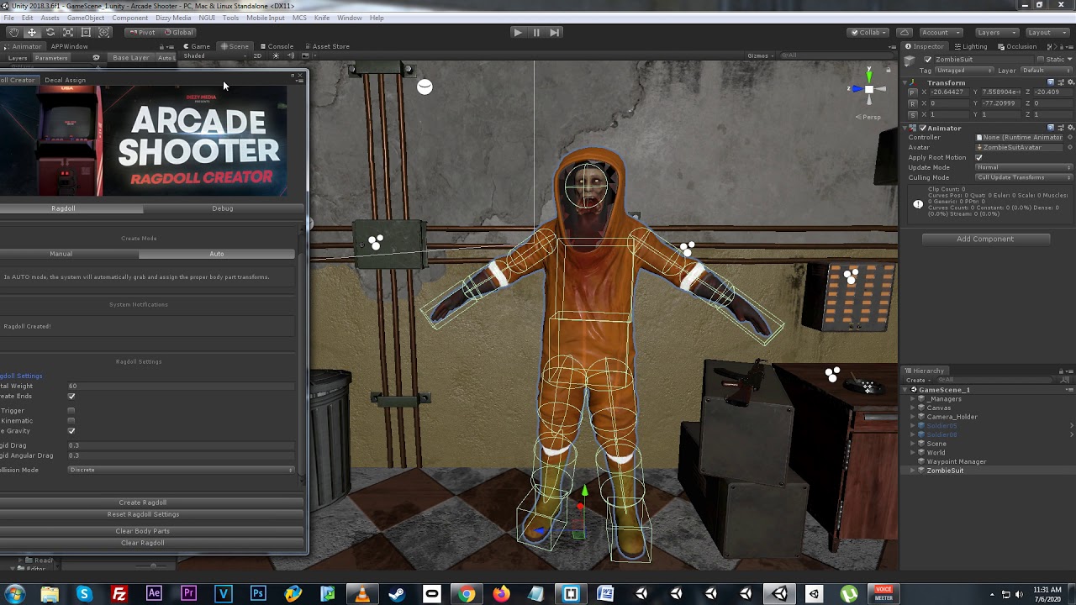Select the Scale tool in Unity toolbar

68,32
